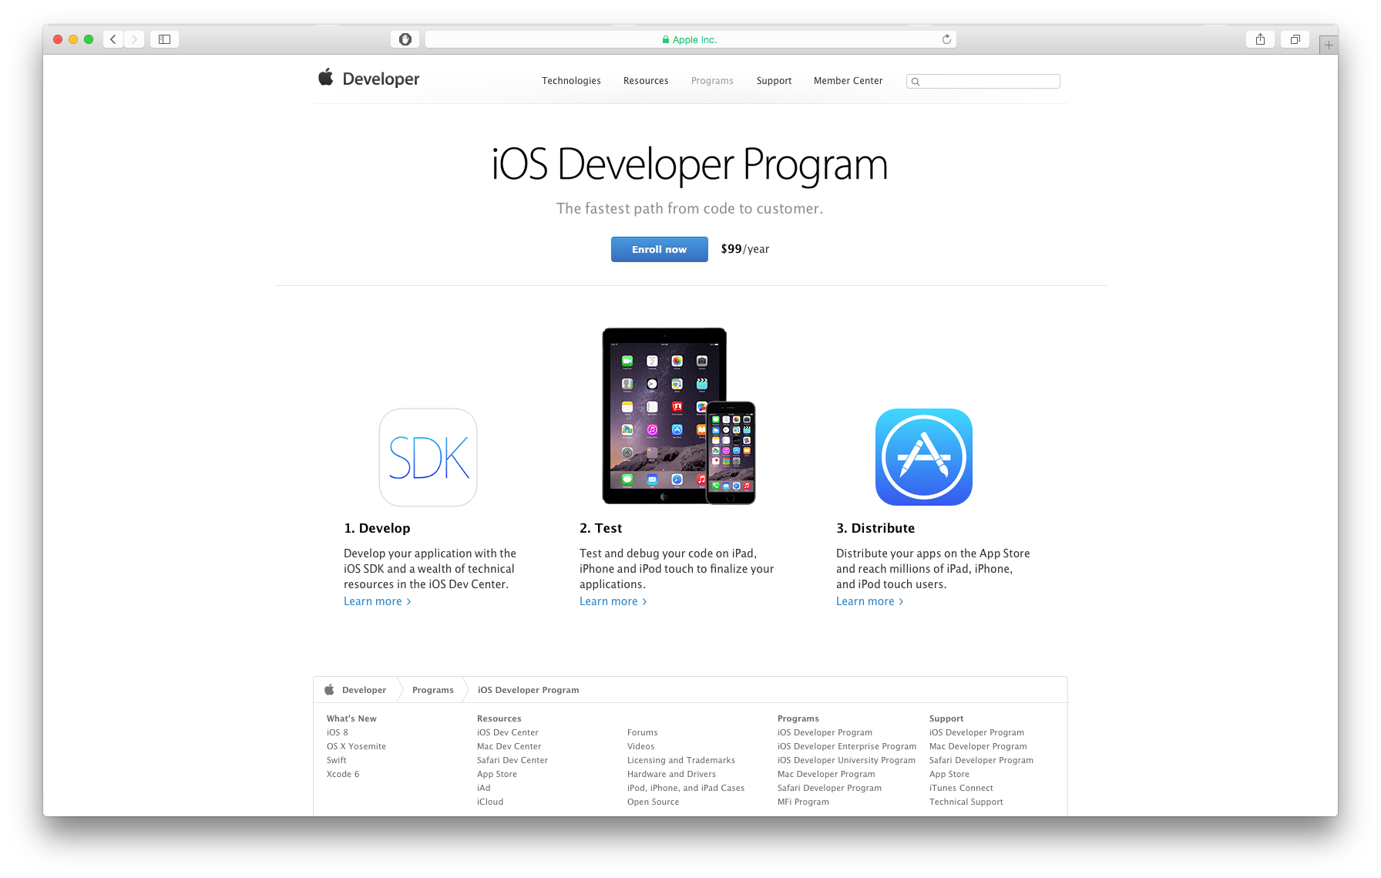Open iTunes Connect footer link
Image resolution: width=1381 pixels, height=878 pixels.
(x=961, y=788)
